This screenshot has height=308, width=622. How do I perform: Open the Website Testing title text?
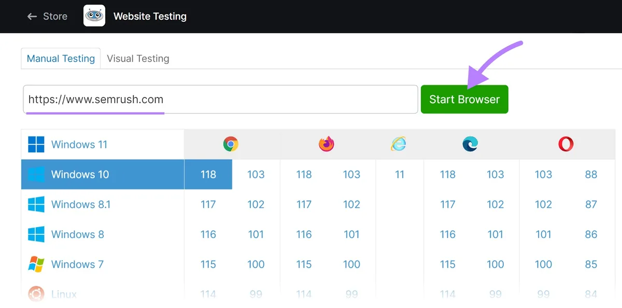(x=150, y=16)
